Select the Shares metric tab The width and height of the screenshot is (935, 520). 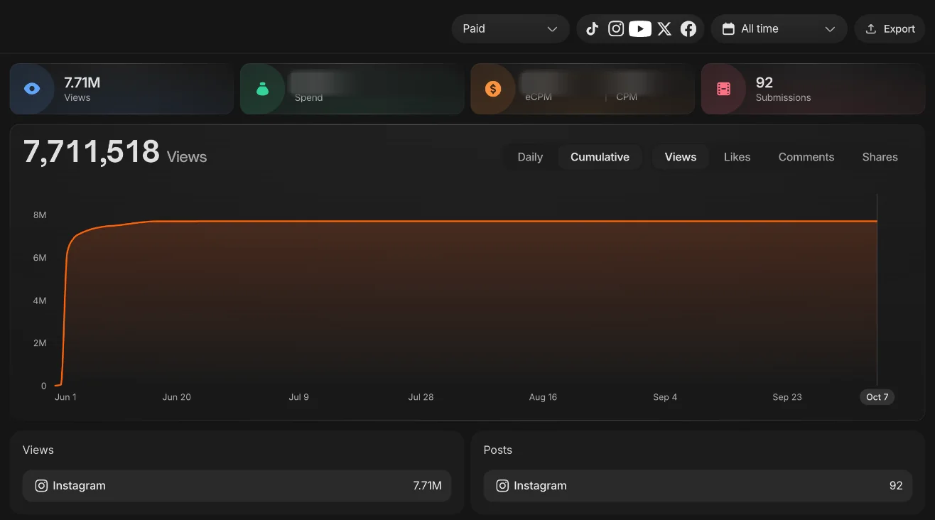(x=880, y=157)
